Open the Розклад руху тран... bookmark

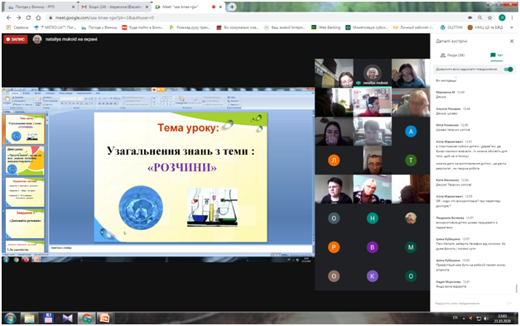pyautogui.click(x=190, y=27)
